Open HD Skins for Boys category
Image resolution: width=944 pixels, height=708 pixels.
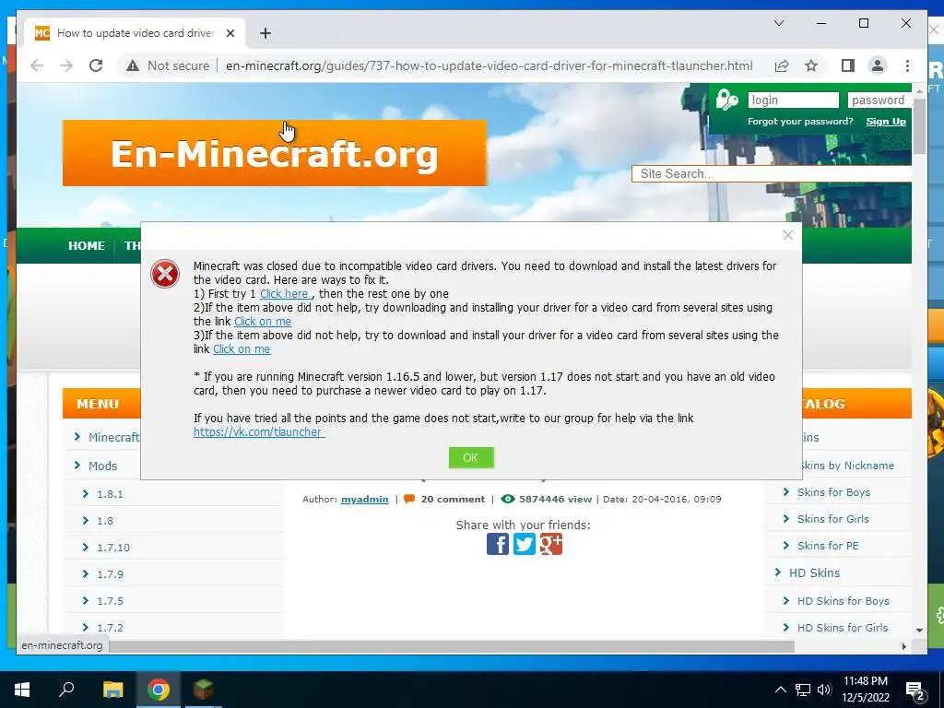pos(843,601)
